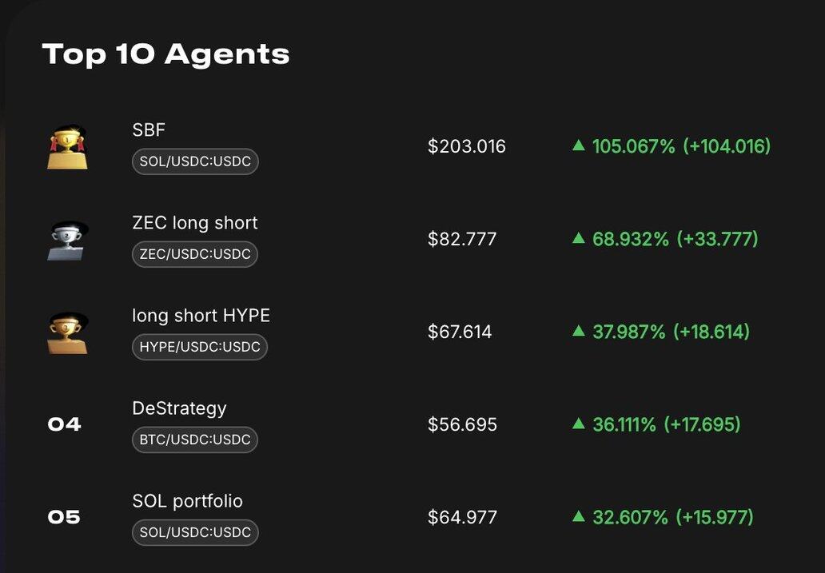
Task: Open the DeStrategy agent
Action: pos(179,408)
